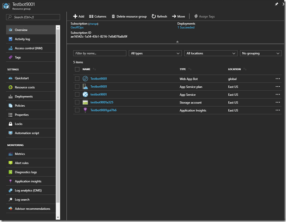Viewport: 286px width, 222px height.
Task: Open the All locations filter dropdown
Action: (x=211, y=53)
